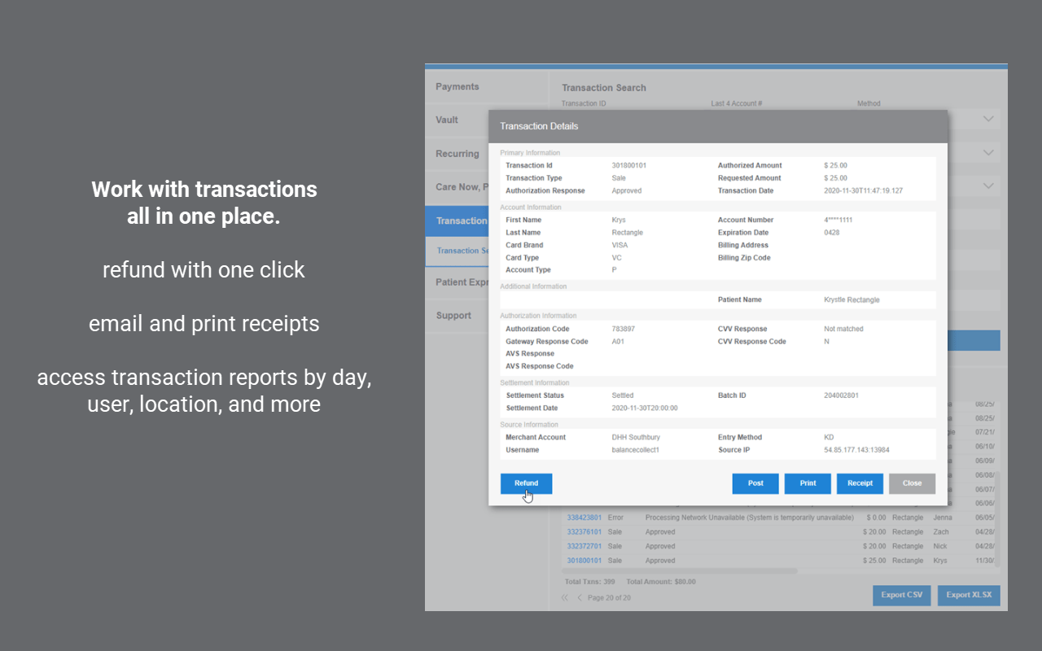Click the Last Name value in dialog

point(627,233)
